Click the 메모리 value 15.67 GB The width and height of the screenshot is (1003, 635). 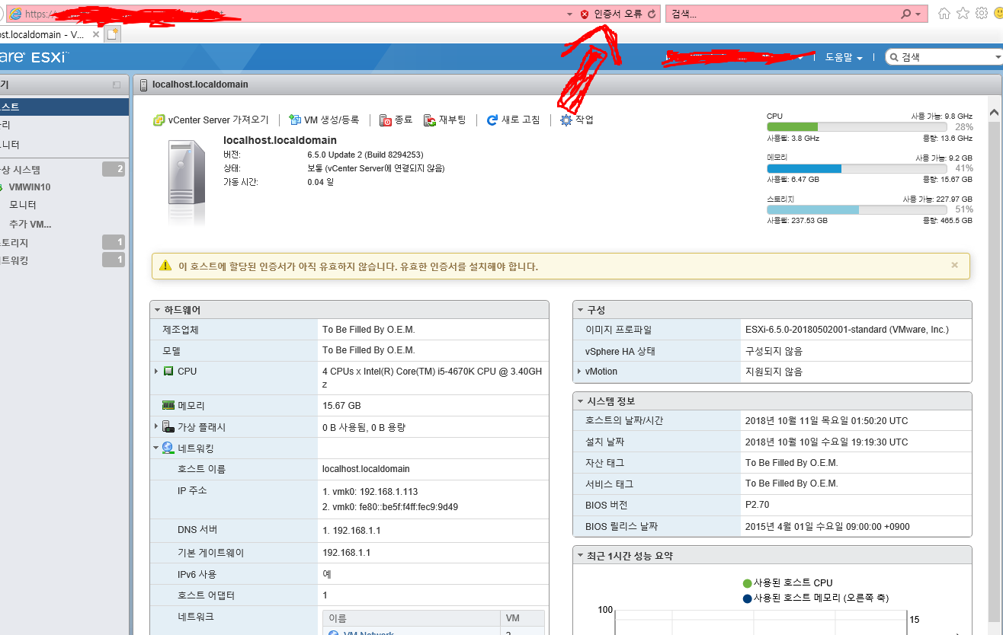(x=341, y=406)
